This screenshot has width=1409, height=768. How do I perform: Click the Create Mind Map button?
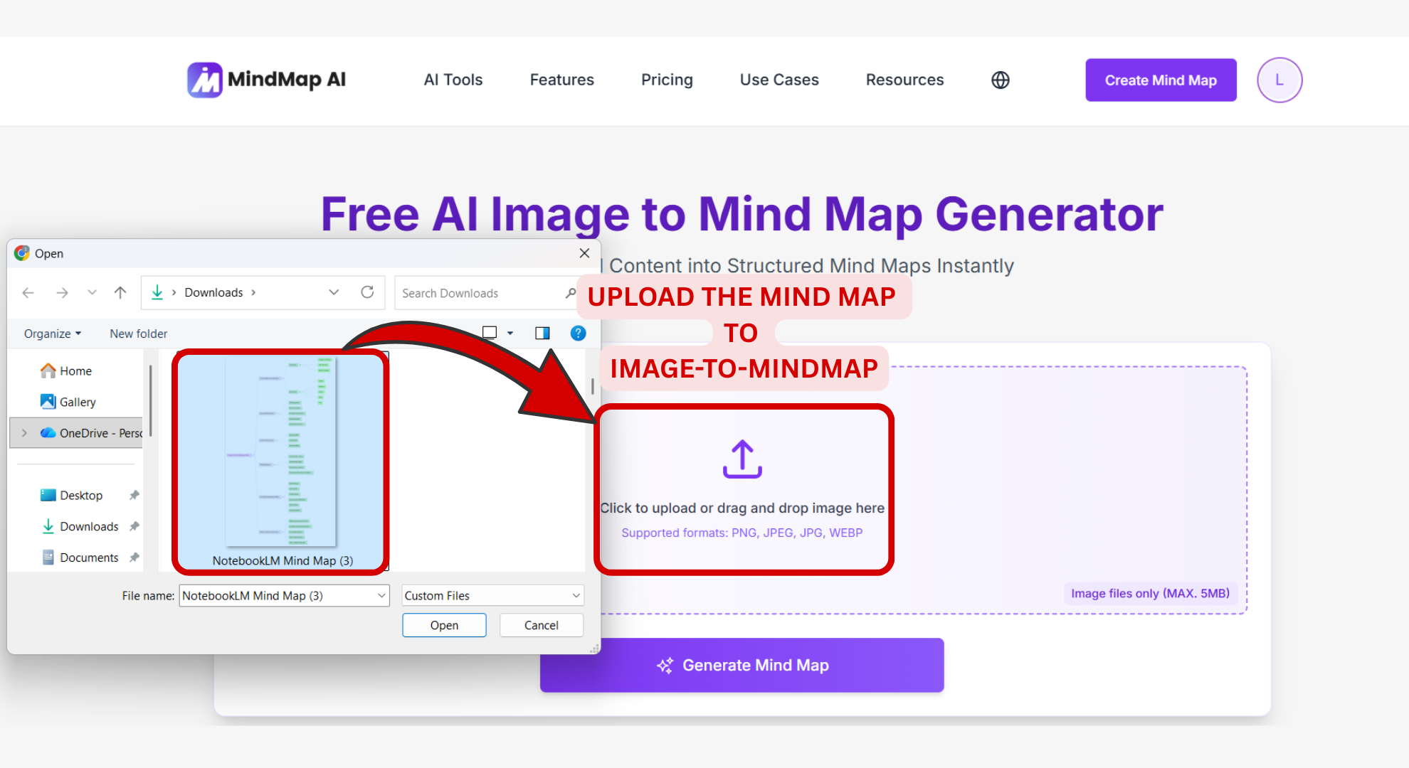[1160, 80]
